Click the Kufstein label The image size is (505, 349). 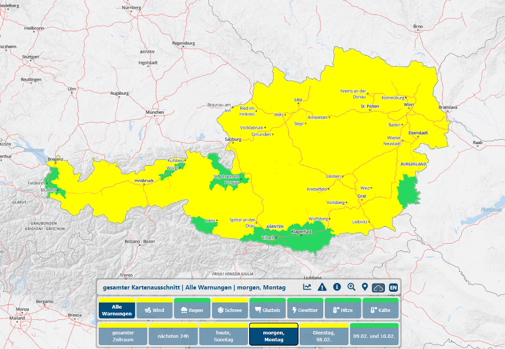[176, 161]
